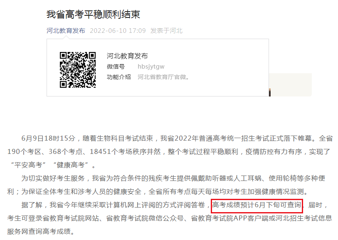Click the 功能介绍 label in the card
The image size is (338, 240).
click(118, 77)
